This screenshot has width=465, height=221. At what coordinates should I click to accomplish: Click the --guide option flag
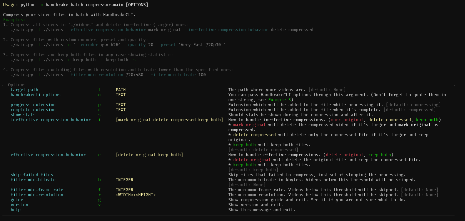click(14, 200)
